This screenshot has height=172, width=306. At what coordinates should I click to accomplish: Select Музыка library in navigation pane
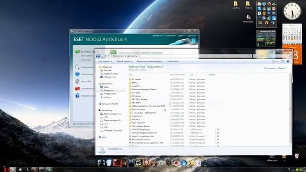click(107, 97)
